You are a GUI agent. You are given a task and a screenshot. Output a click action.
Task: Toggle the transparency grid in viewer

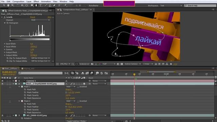(x=122, y=64)
